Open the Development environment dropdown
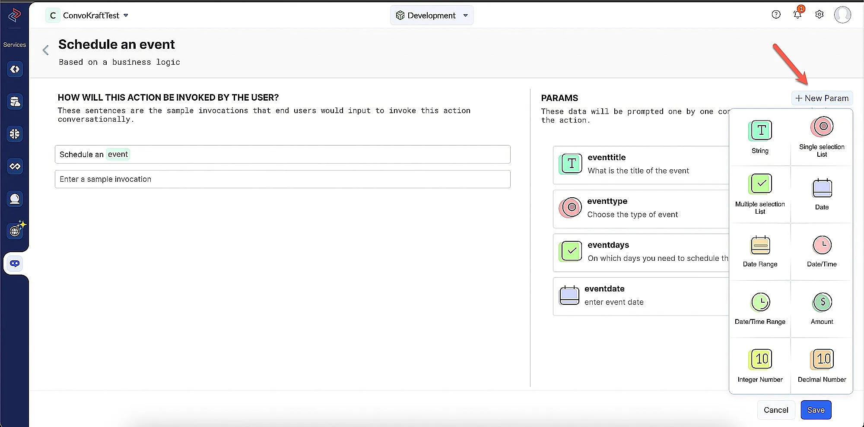Viewport: 864px width, 427px height. tap(432, 16)
